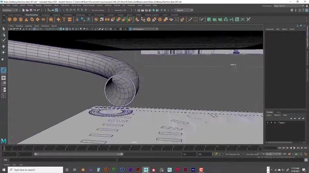
Task: Create a polygon cube from the shelf
Action: (x=15, y=19)
